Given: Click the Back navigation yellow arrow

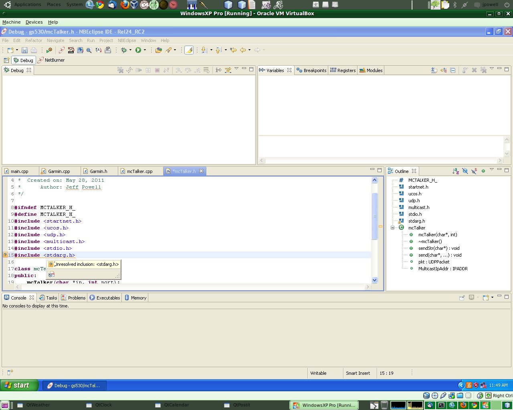Looking at the screenshot, I should (x=243, y=50).
